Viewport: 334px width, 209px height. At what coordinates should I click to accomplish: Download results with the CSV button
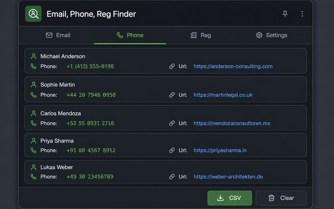pos(230,198)
